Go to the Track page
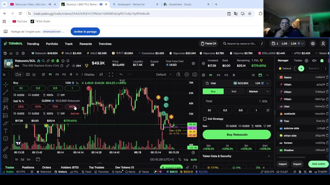Image resolution: width=330 pixels, height=185 pixels. (x=69, y=44)
